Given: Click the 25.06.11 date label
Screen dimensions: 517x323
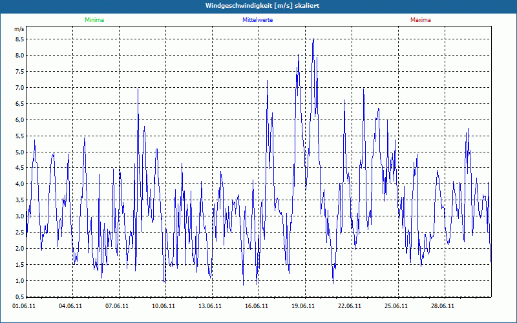Looking at the screenshot, I should pos(396,306).
